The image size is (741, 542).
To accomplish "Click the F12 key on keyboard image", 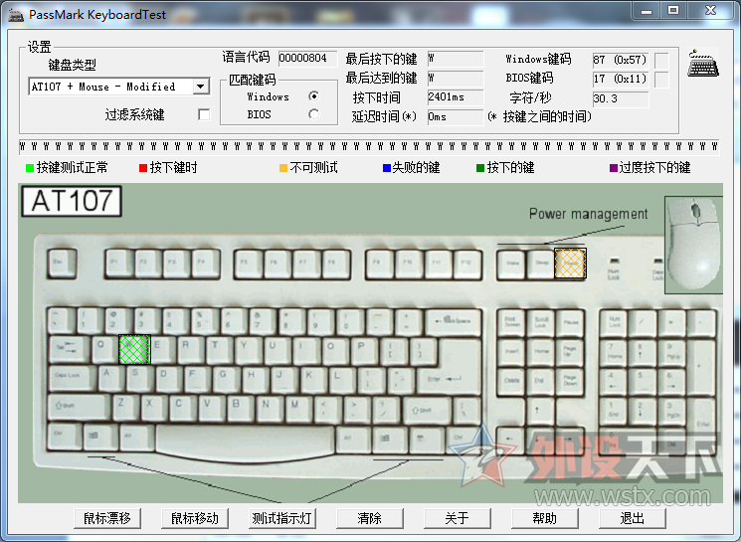I will (466, 264).
